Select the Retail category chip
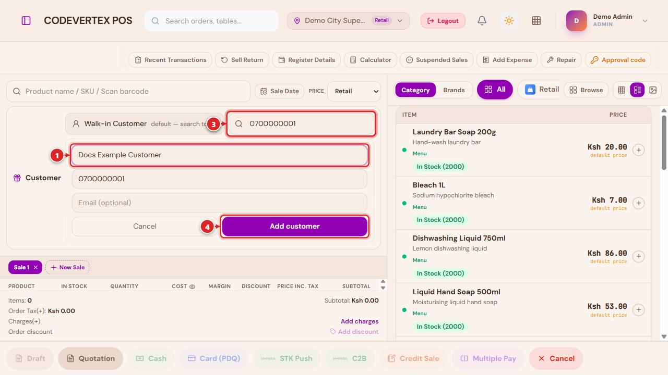668x375 pixels. [539, 90]
